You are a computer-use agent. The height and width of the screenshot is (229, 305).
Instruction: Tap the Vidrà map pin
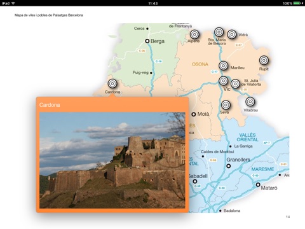(x=232, y=34)
